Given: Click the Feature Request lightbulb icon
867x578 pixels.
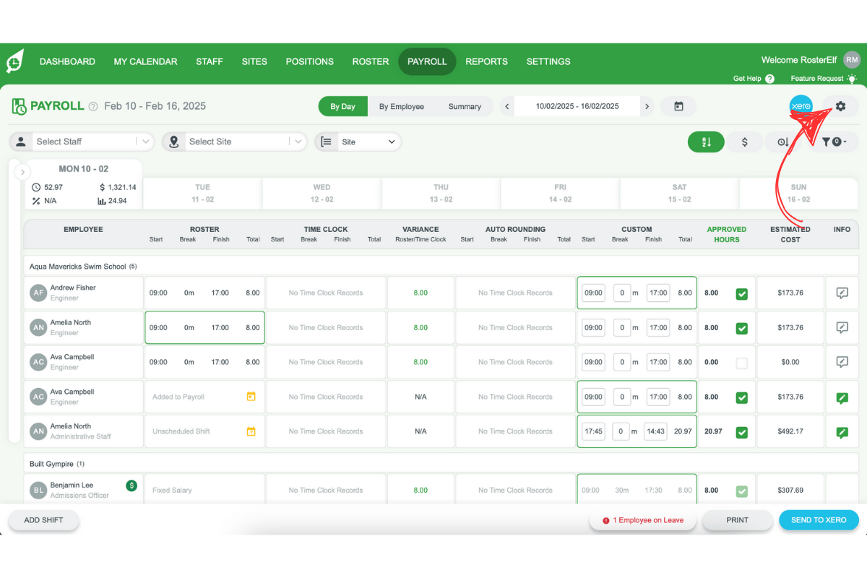Looking at the screenshot, I should (853, 79).
